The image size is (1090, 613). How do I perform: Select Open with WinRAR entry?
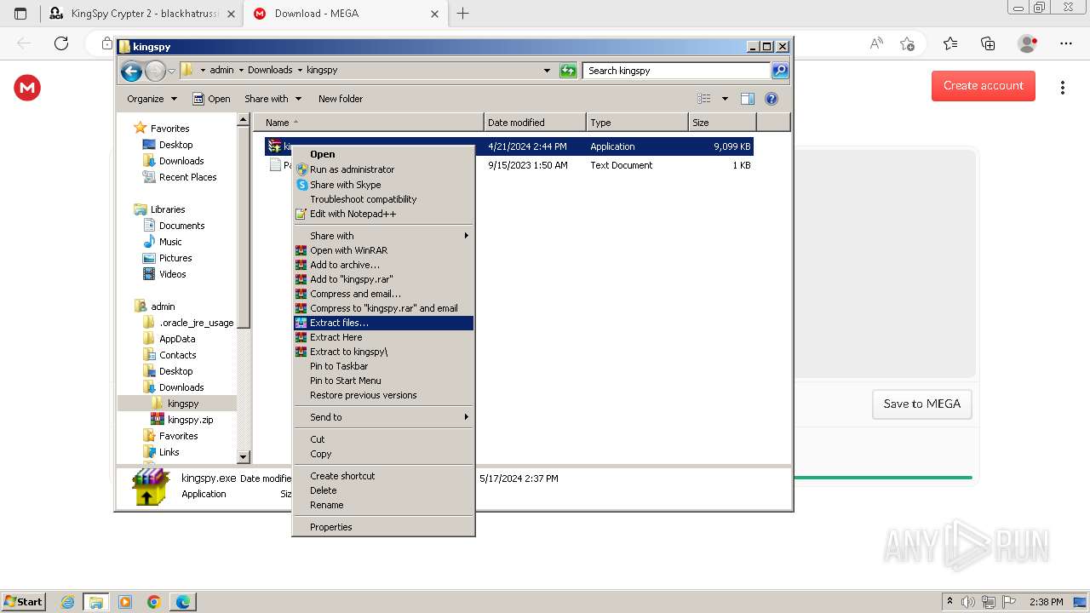(x=383, y=250)
